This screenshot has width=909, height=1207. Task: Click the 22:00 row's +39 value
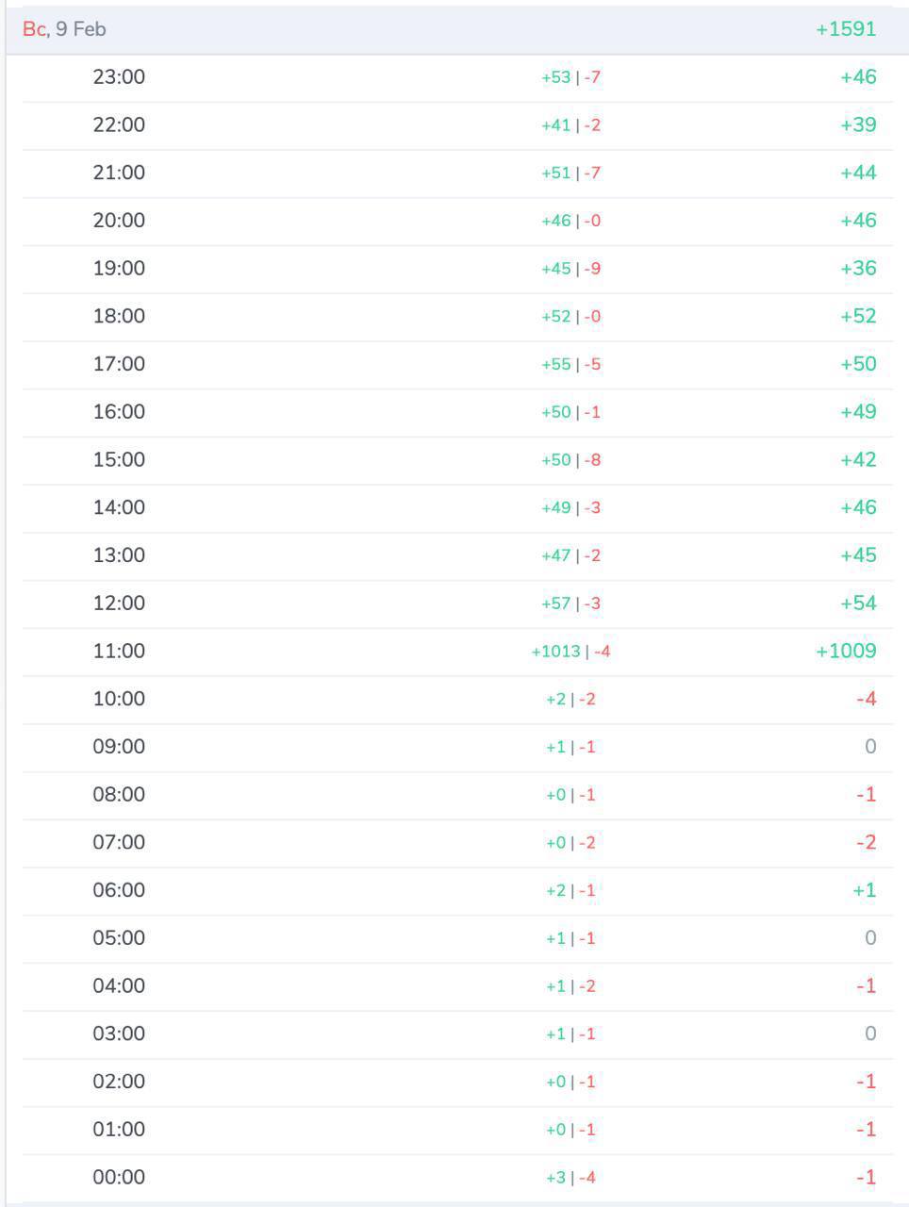pyautogui.click(x=857, y=124)
